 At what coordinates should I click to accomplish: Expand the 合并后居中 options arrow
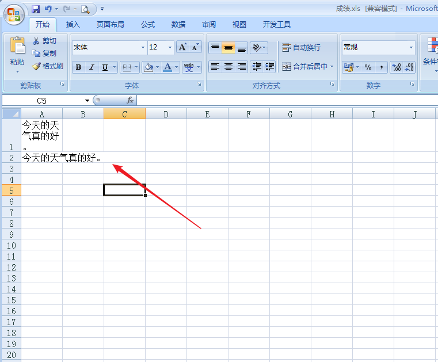(332, 67)
